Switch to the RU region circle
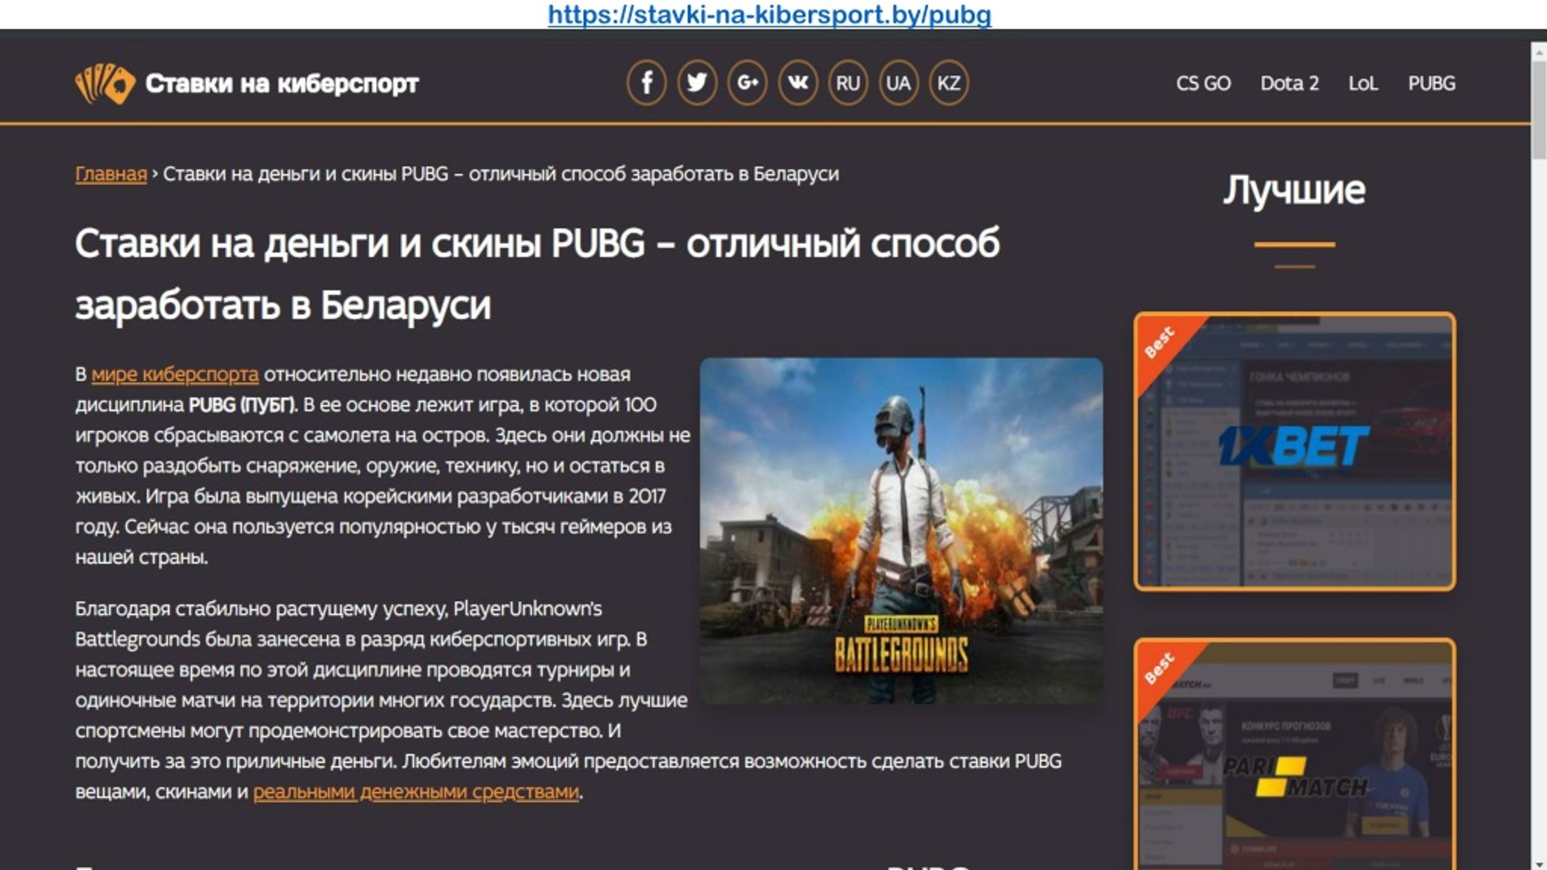Image resolution: width=1547 pixels, height=870 pixels. (848, 83)
